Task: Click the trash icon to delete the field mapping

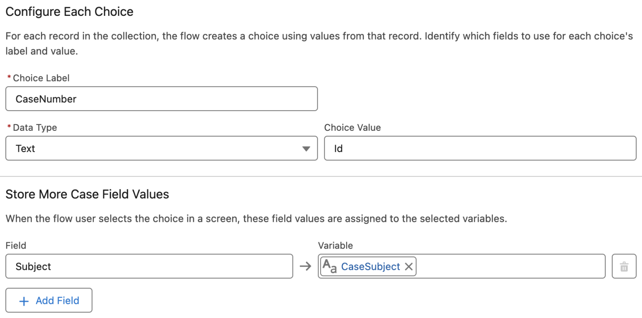Action: pyautogui.click(x=624, y=266)
